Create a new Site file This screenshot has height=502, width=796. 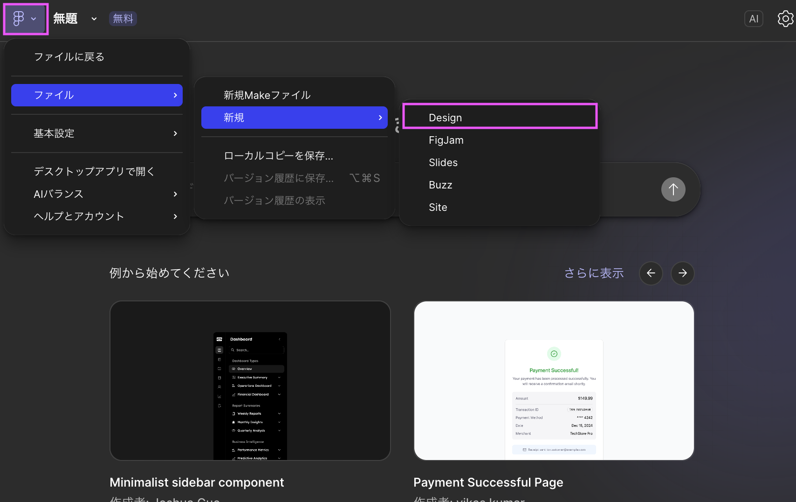pos(499,207)
